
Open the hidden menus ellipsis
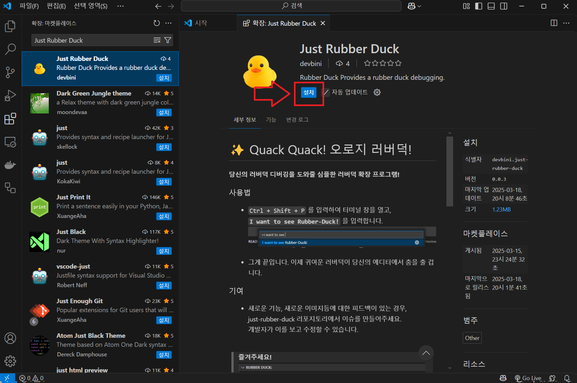pyautogui.click(x=120, y=6)
